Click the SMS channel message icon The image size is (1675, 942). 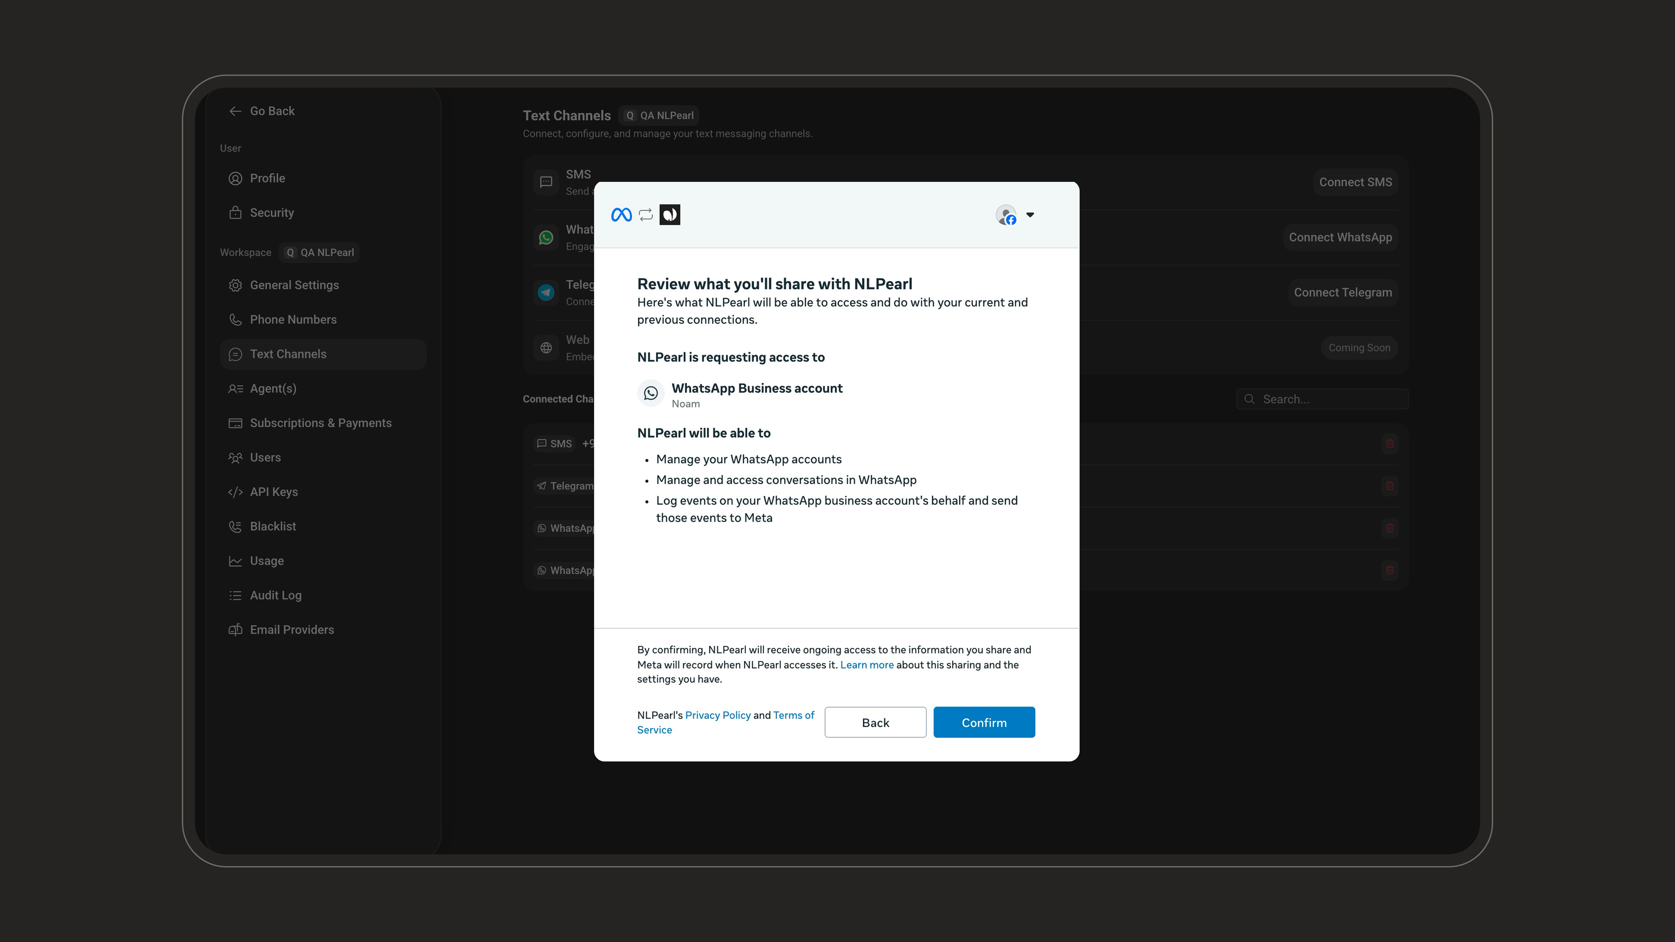546,182
